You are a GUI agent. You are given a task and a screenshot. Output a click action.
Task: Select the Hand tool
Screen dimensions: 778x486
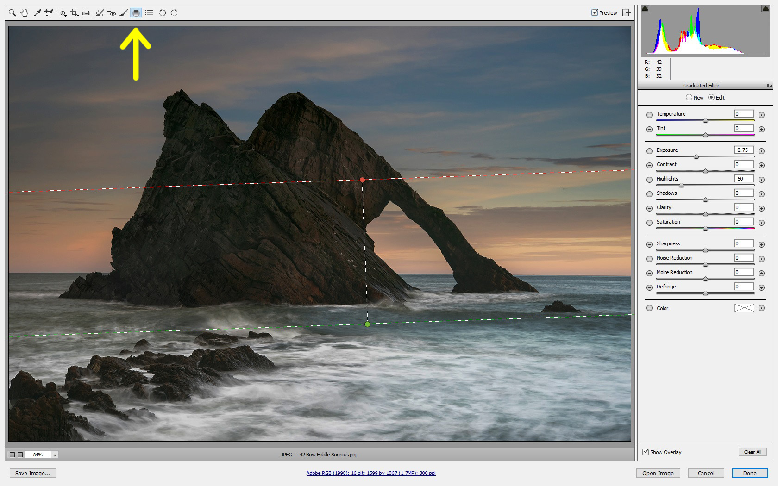click(25, 13)
